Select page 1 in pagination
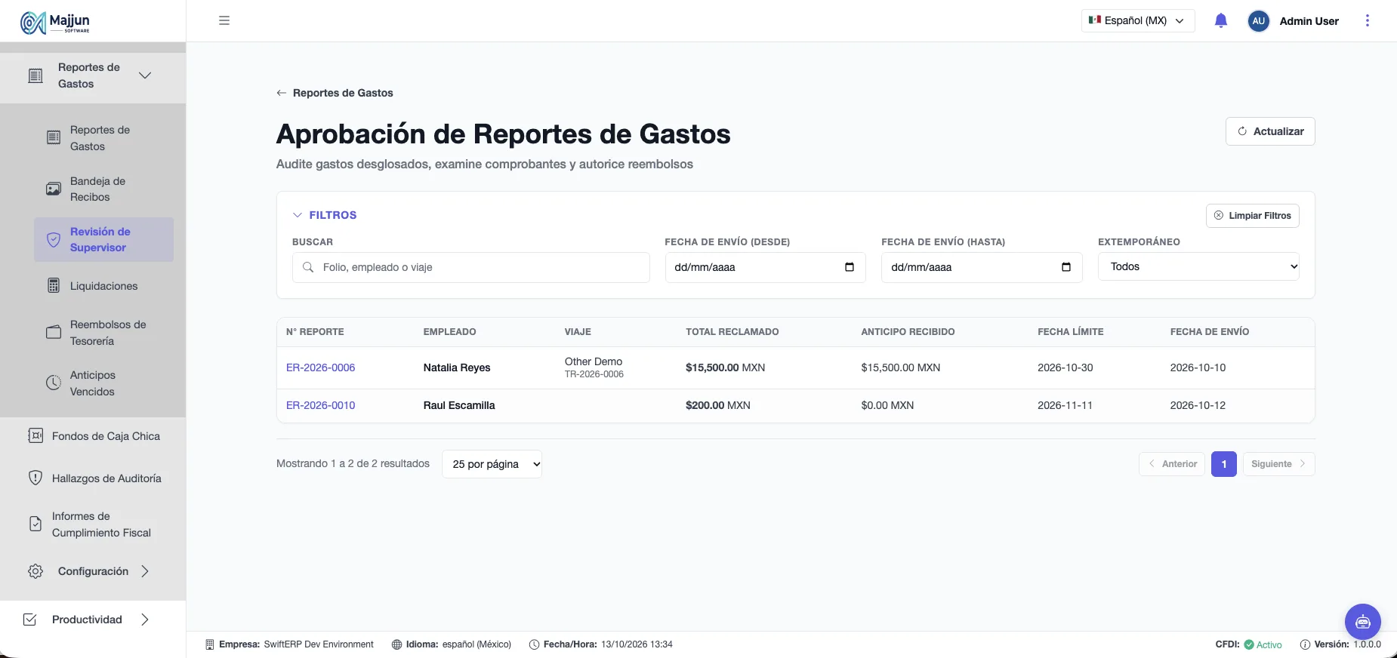 pyautogui.click(x=1224, y=464)
